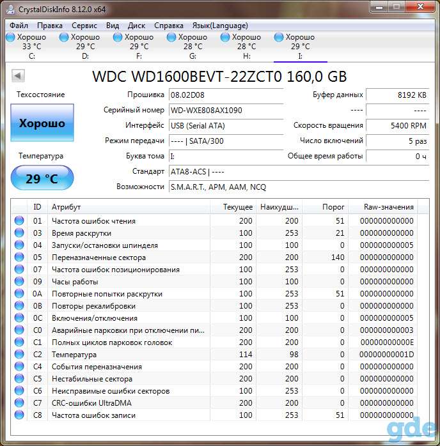Click status dot for attribute C6
440x446 pixels.
19,390
